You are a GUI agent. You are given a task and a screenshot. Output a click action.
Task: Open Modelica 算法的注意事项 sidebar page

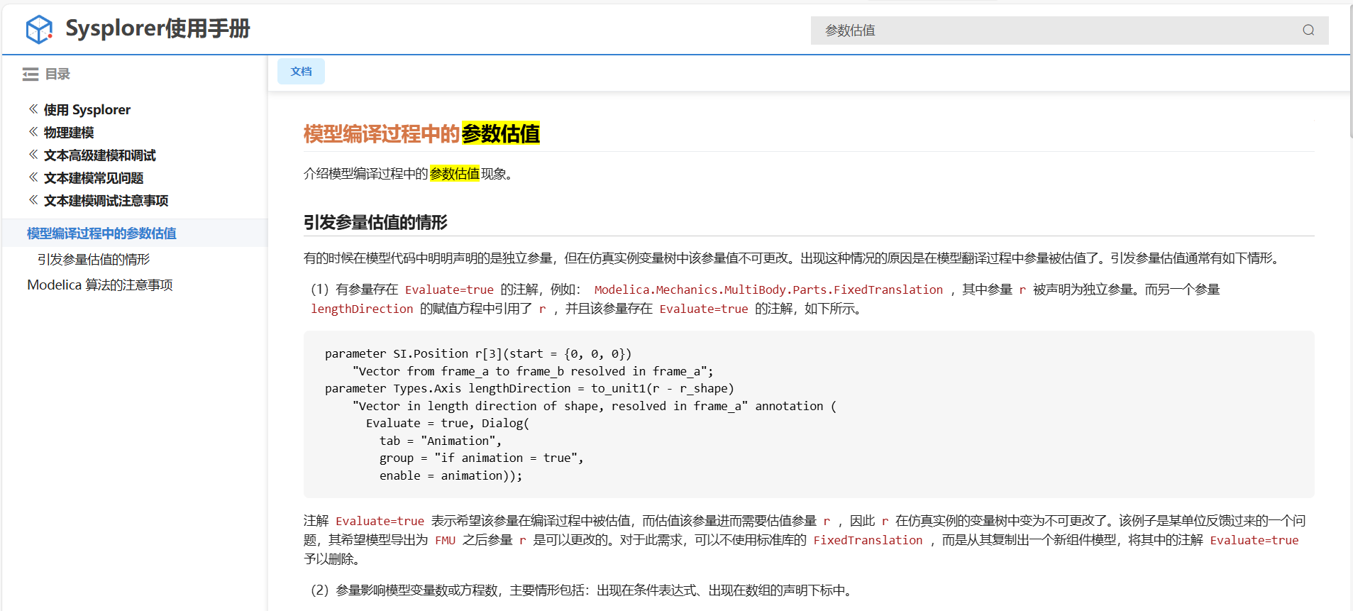click(100, 285)
